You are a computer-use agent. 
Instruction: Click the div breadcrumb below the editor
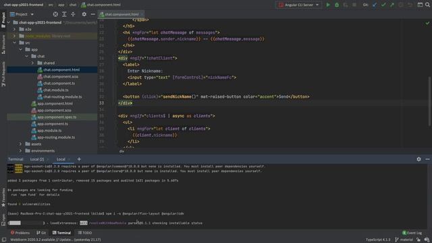click(122, 151)
